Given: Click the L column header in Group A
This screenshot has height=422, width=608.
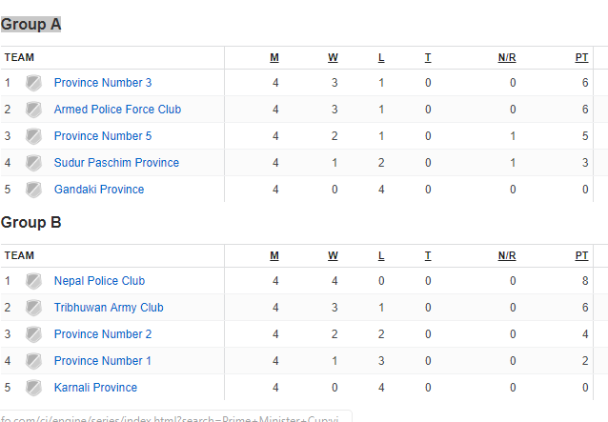Looking at the screenshot, I should [381, 58].
